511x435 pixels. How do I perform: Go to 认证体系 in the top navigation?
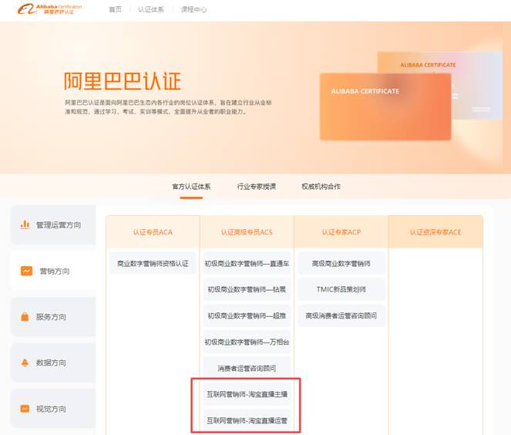pos(151,9)
